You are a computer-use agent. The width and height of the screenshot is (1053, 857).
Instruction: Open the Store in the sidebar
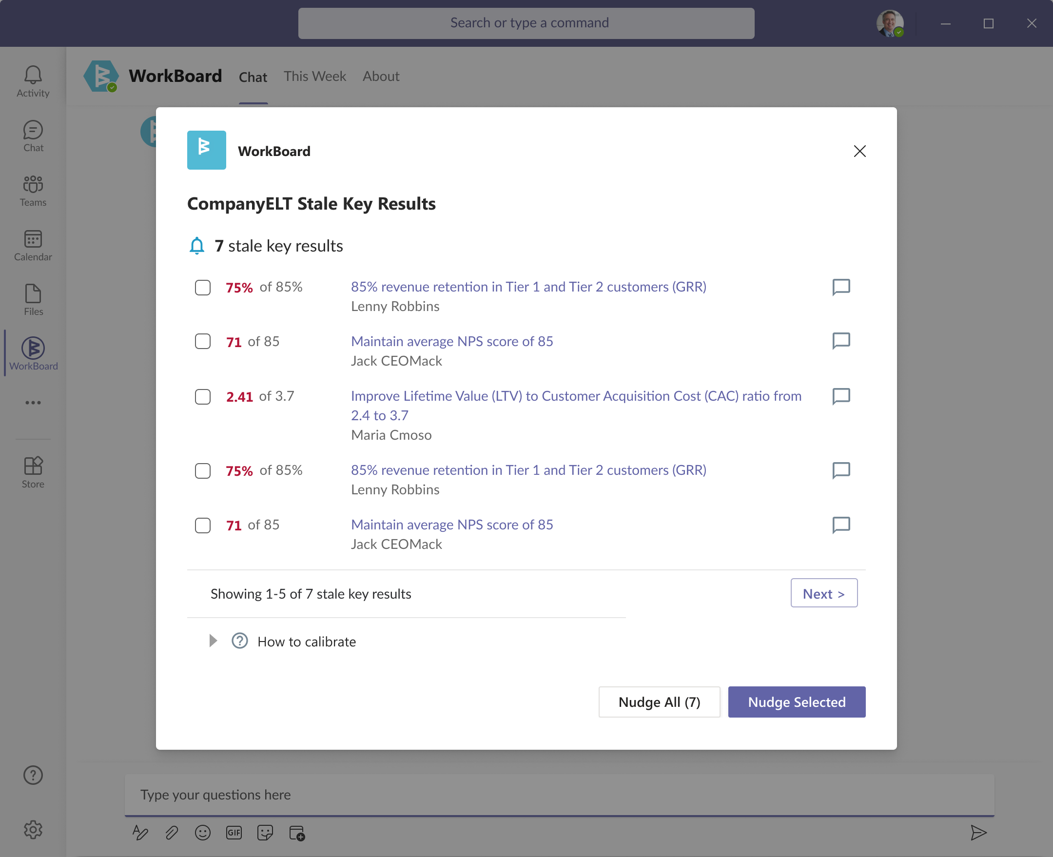pyautogui.click(x=33, y=472)
